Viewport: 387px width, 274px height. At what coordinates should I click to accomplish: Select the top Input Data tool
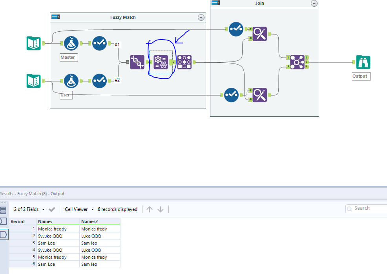[x=34, y=44]
